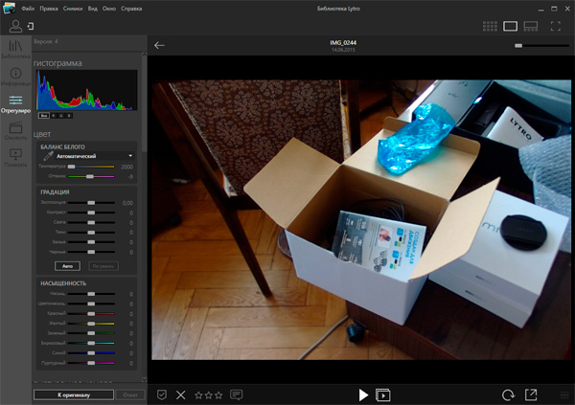The height and width of the screenshot is (405, 575).
Task: Open the comment/caption speech bubble icon
Action: [x=236, y=394]
